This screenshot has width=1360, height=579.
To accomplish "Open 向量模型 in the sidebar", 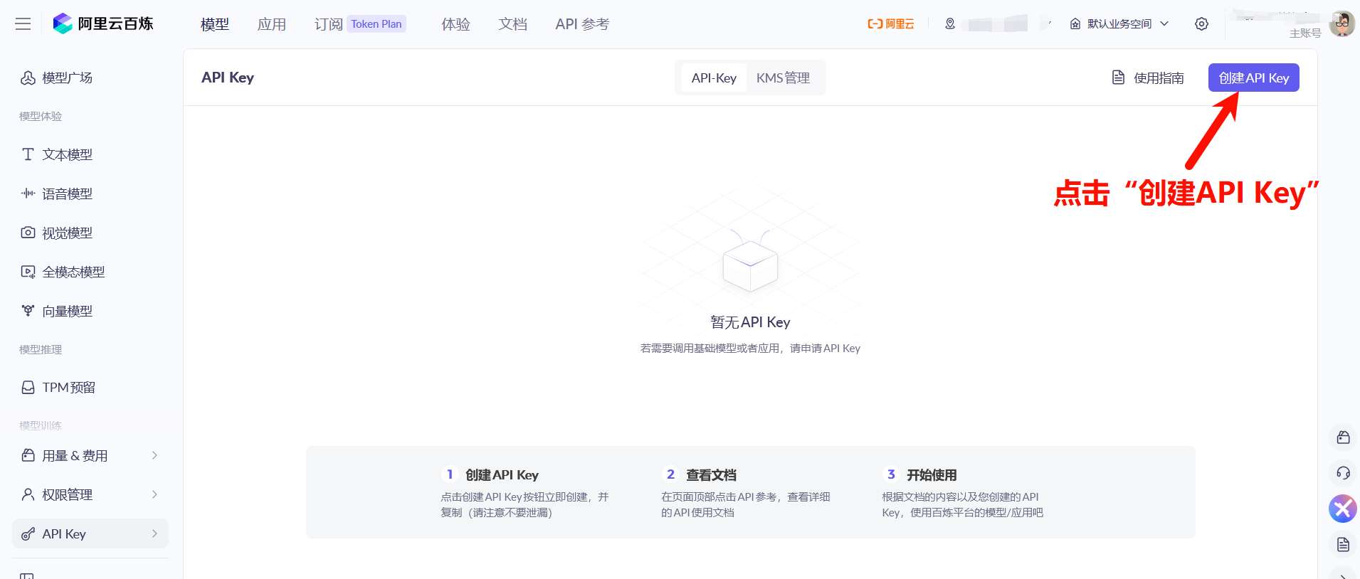I will 67,311.
